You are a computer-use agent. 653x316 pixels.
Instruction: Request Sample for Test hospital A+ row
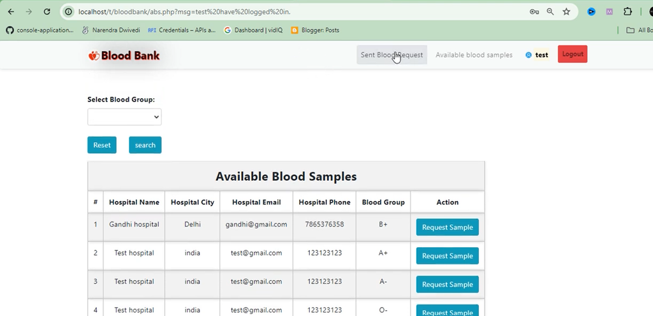coord(447,256)
